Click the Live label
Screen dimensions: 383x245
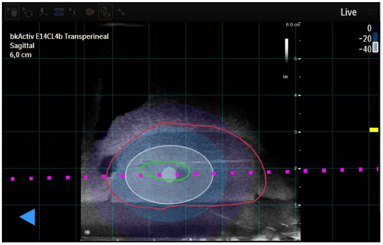(348, 12)
